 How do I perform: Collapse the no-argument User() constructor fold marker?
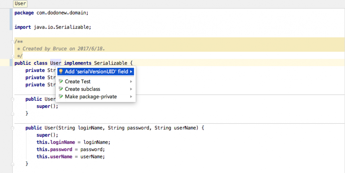pos(12,99)
